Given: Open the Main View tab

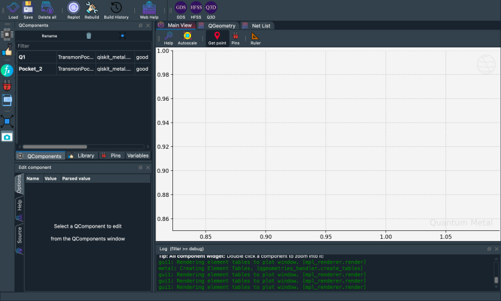Looking at the screenshot, I should pyautogui.click(x=175, y=25).
